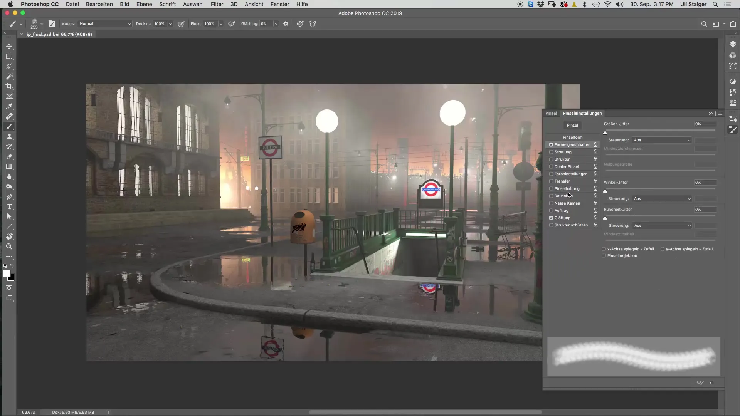Open Größen-Jitter Steuerung dropdown

pyautogui.click(x=662, y=140)
